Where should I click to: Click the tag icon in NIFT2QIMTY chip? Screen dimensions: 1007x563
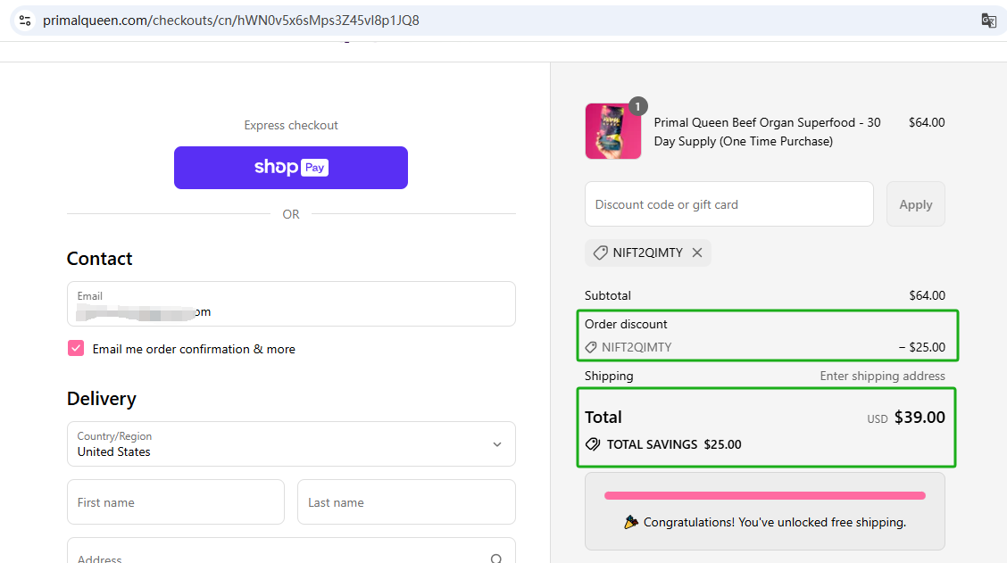(x=600, y=253)
